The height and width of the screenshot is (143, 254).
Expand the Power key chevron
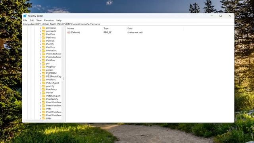tap(40, 93)
